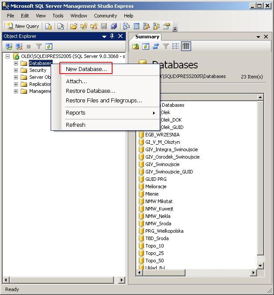
Task: Click the Properties Window toolbar icon
Action: point(167,26)
